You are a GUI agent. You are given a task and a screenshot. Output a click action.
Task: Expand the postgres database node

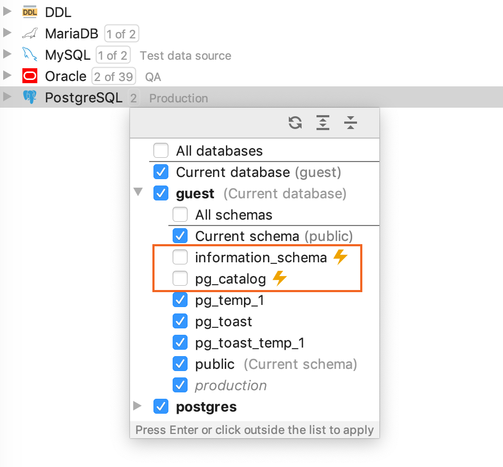tap(138, 406)
